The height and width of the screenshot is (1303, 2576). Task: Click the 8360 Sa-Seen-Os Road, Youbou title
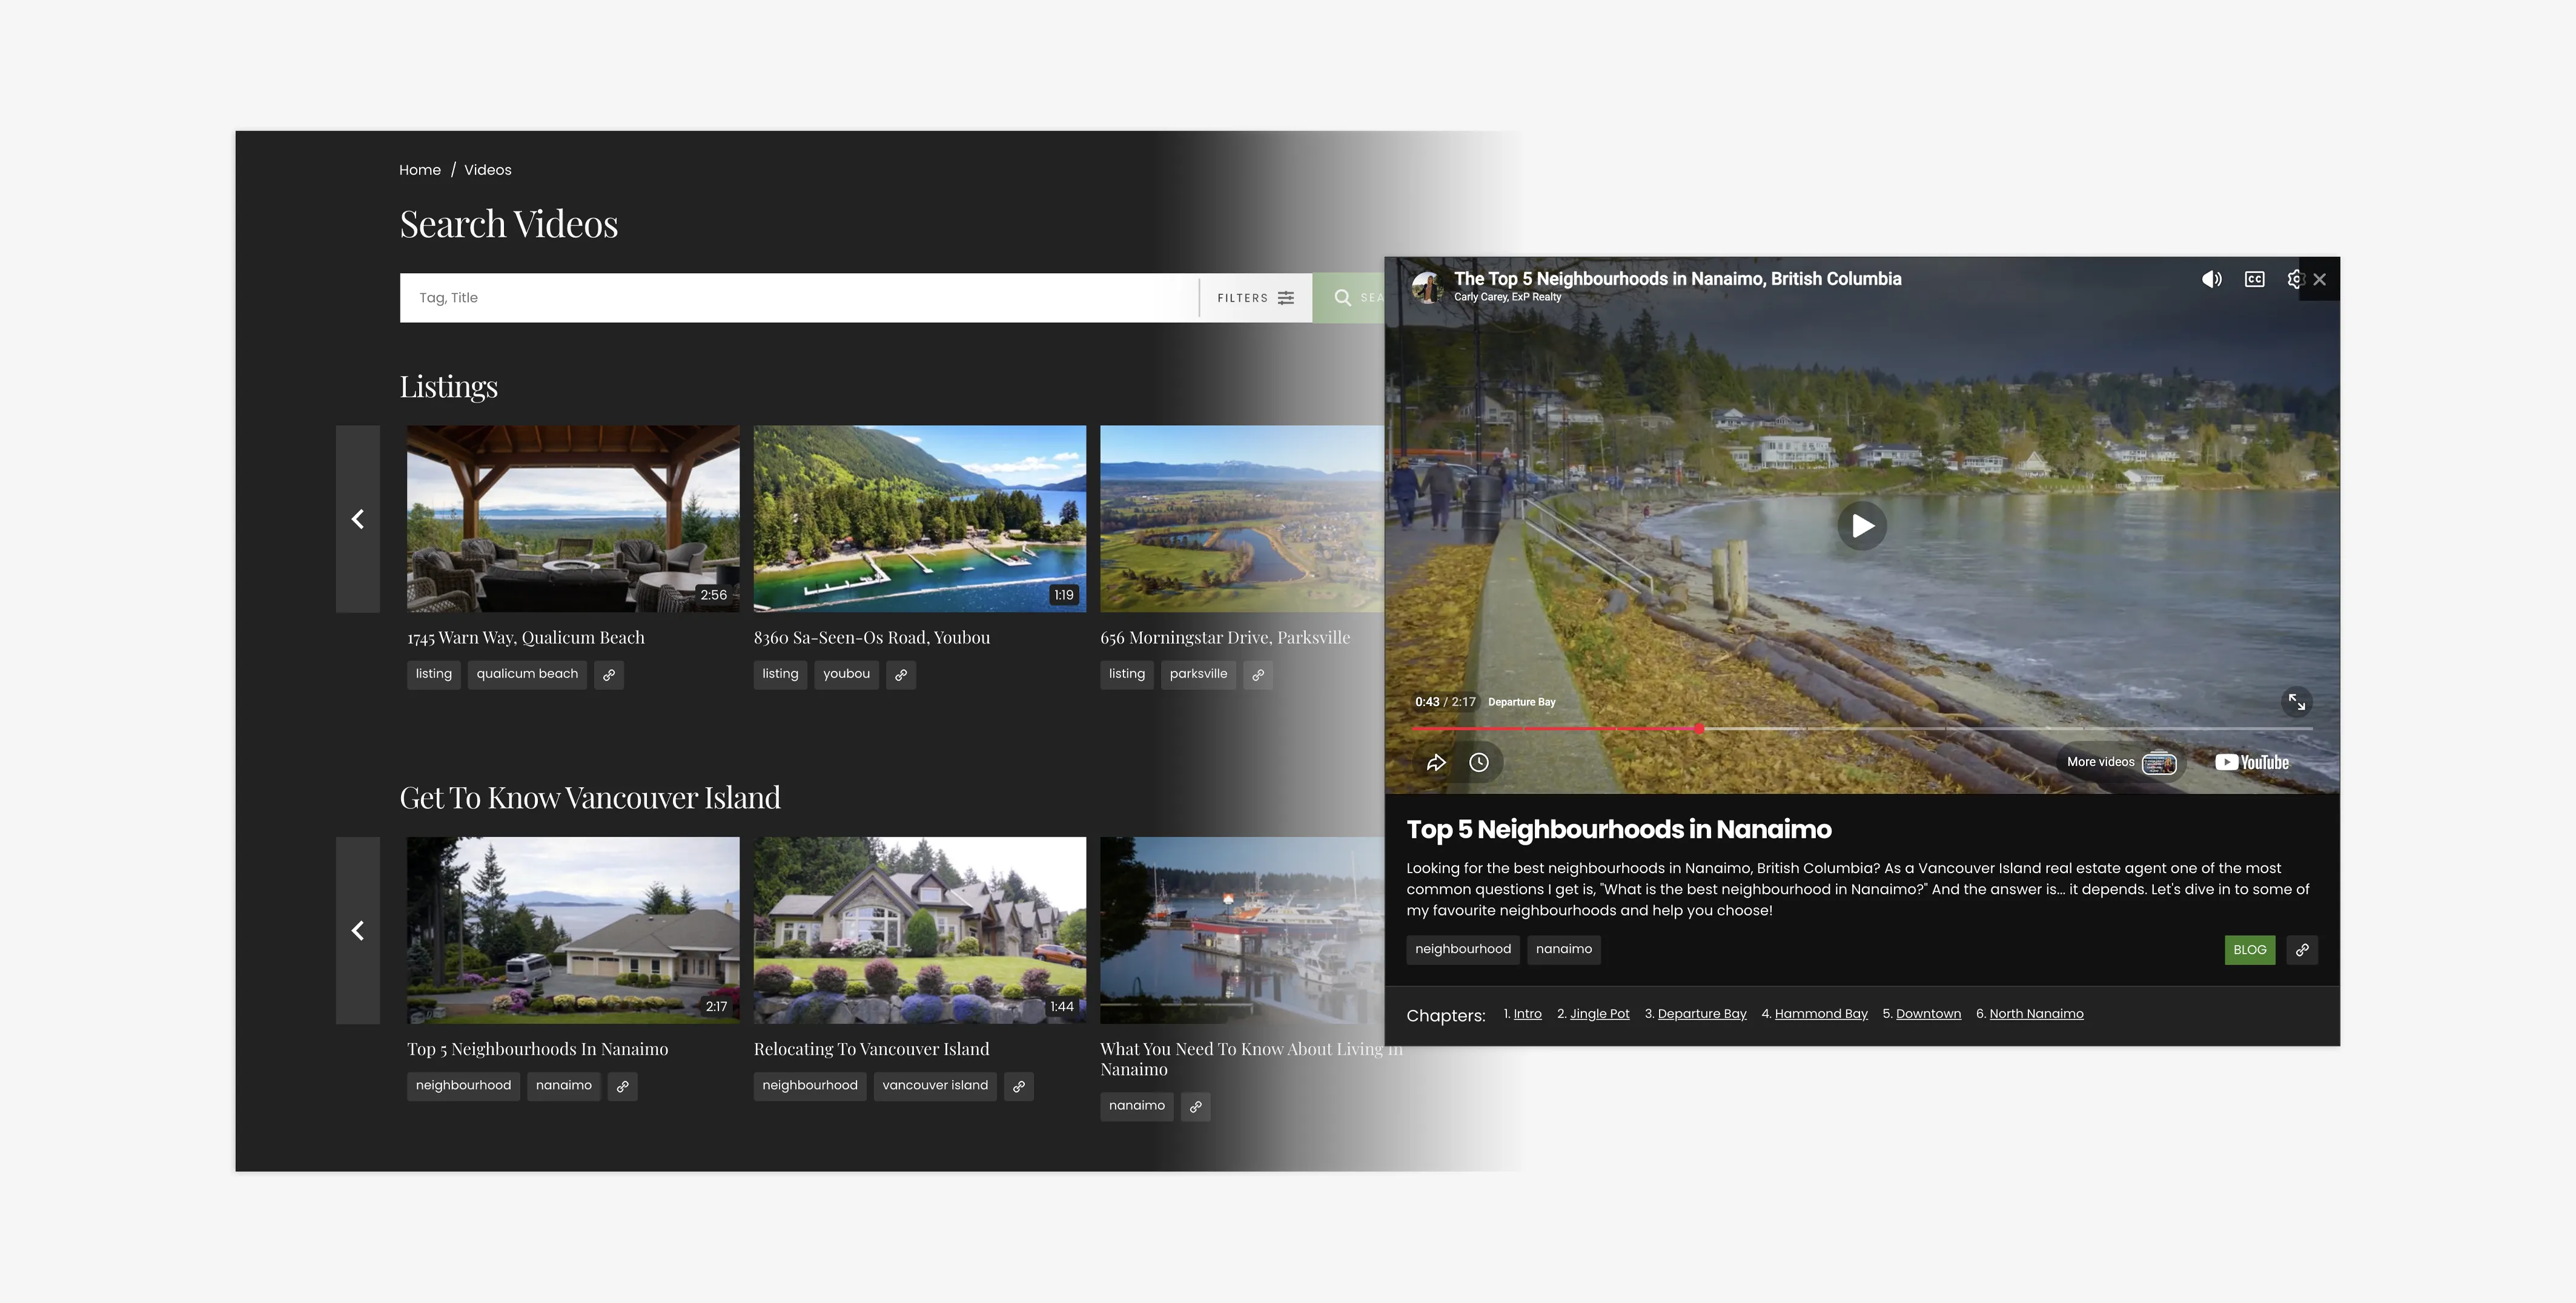click(x=872, y=638)
